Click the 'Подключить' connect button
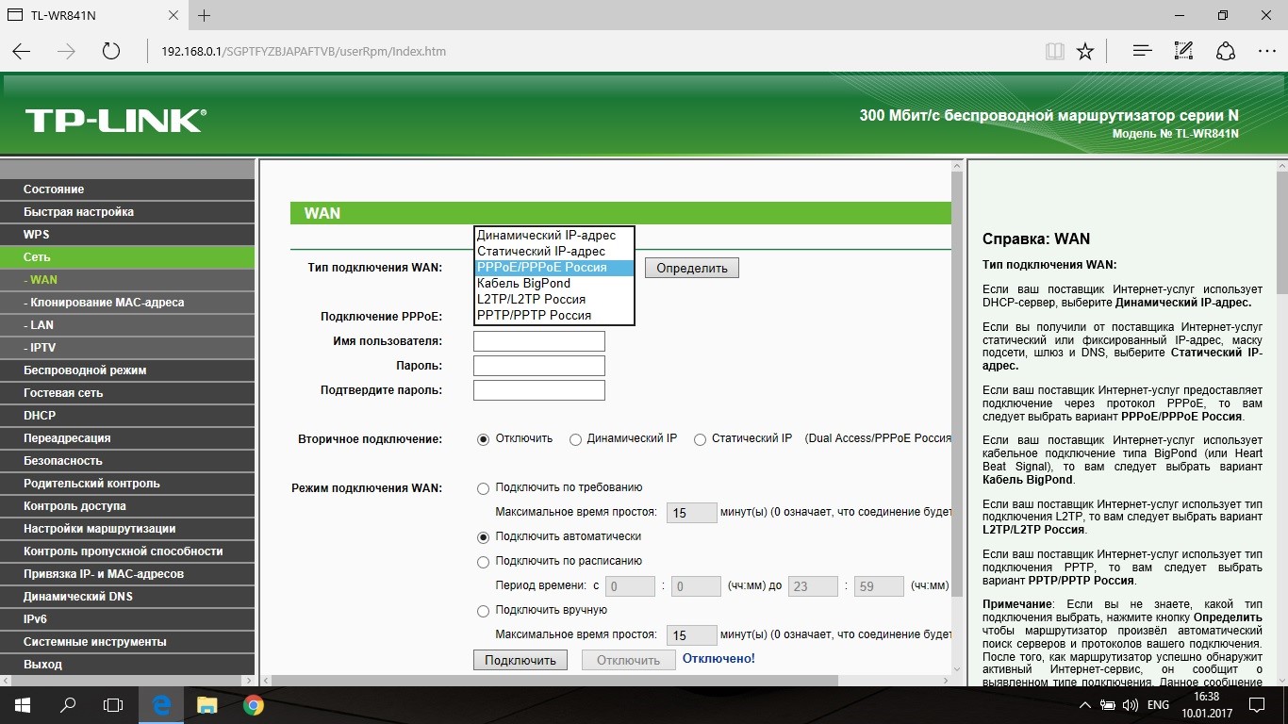Screen dimensions: 1288x724 520,660
